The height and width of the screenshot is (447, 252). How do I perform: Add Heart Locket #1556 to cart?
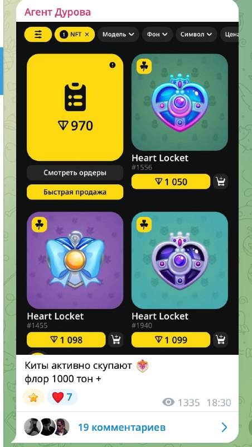coord(220,182)
